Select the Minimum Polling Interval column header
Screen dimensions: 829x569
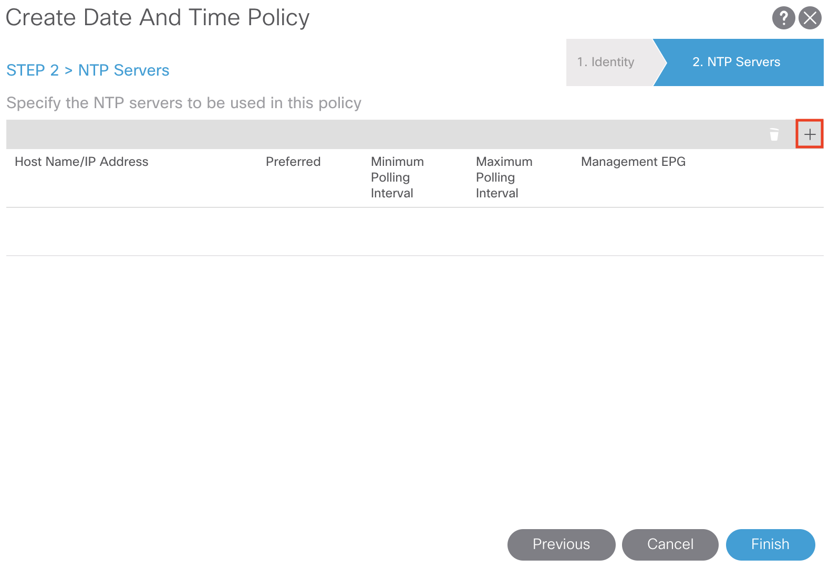click(397, 177)
